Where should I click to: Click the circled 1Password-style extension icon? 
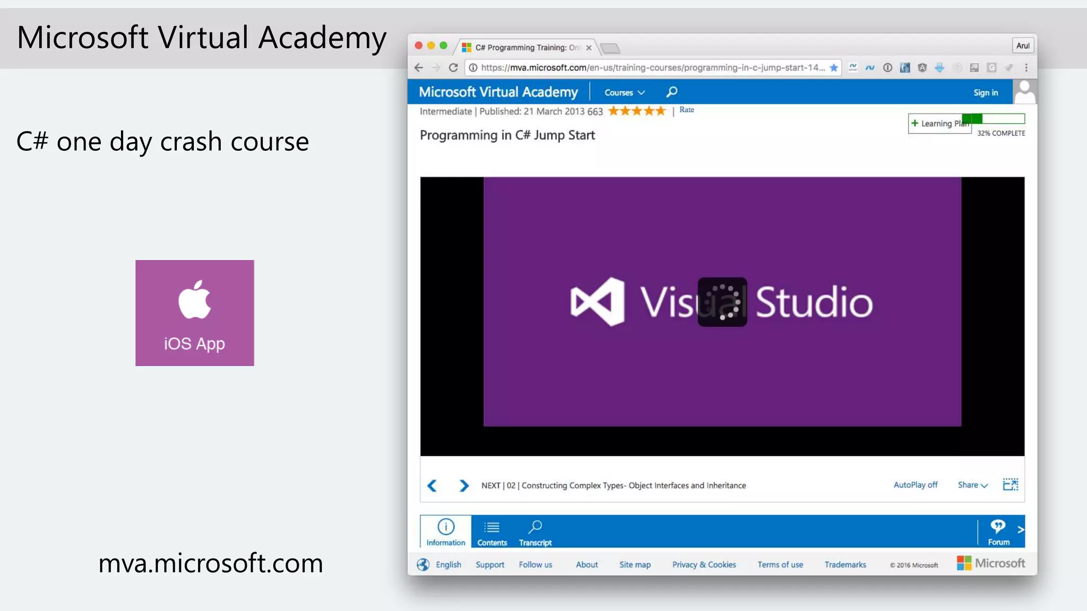click(887, 68)
